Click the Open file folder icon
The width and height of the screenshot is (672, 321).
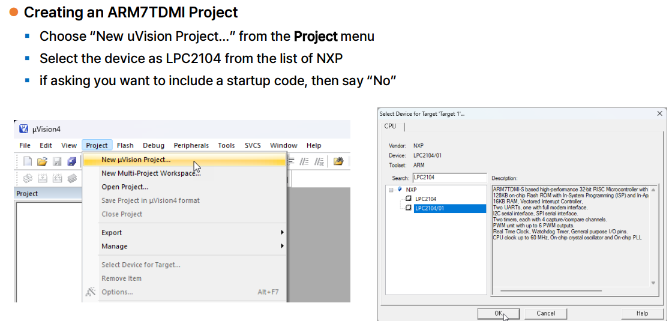point(42,161)
